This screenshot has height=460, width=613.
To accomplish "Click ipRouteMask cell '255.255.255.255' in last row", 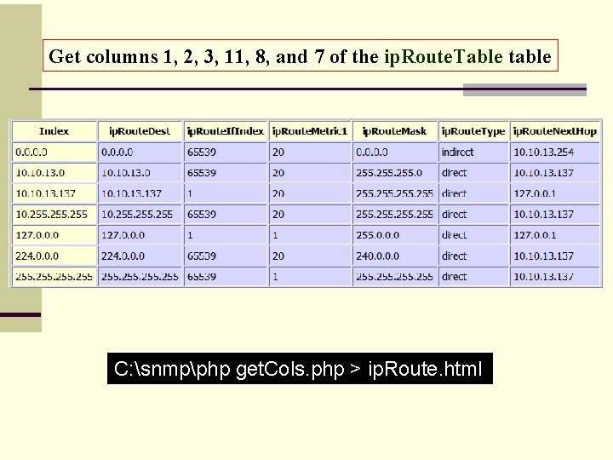I will coord(394,277).
